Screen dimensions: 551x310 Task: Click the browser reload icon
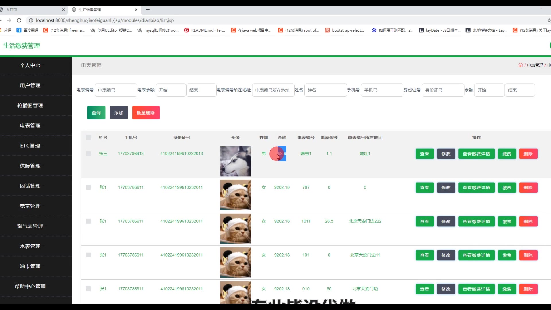pos(19,20)
